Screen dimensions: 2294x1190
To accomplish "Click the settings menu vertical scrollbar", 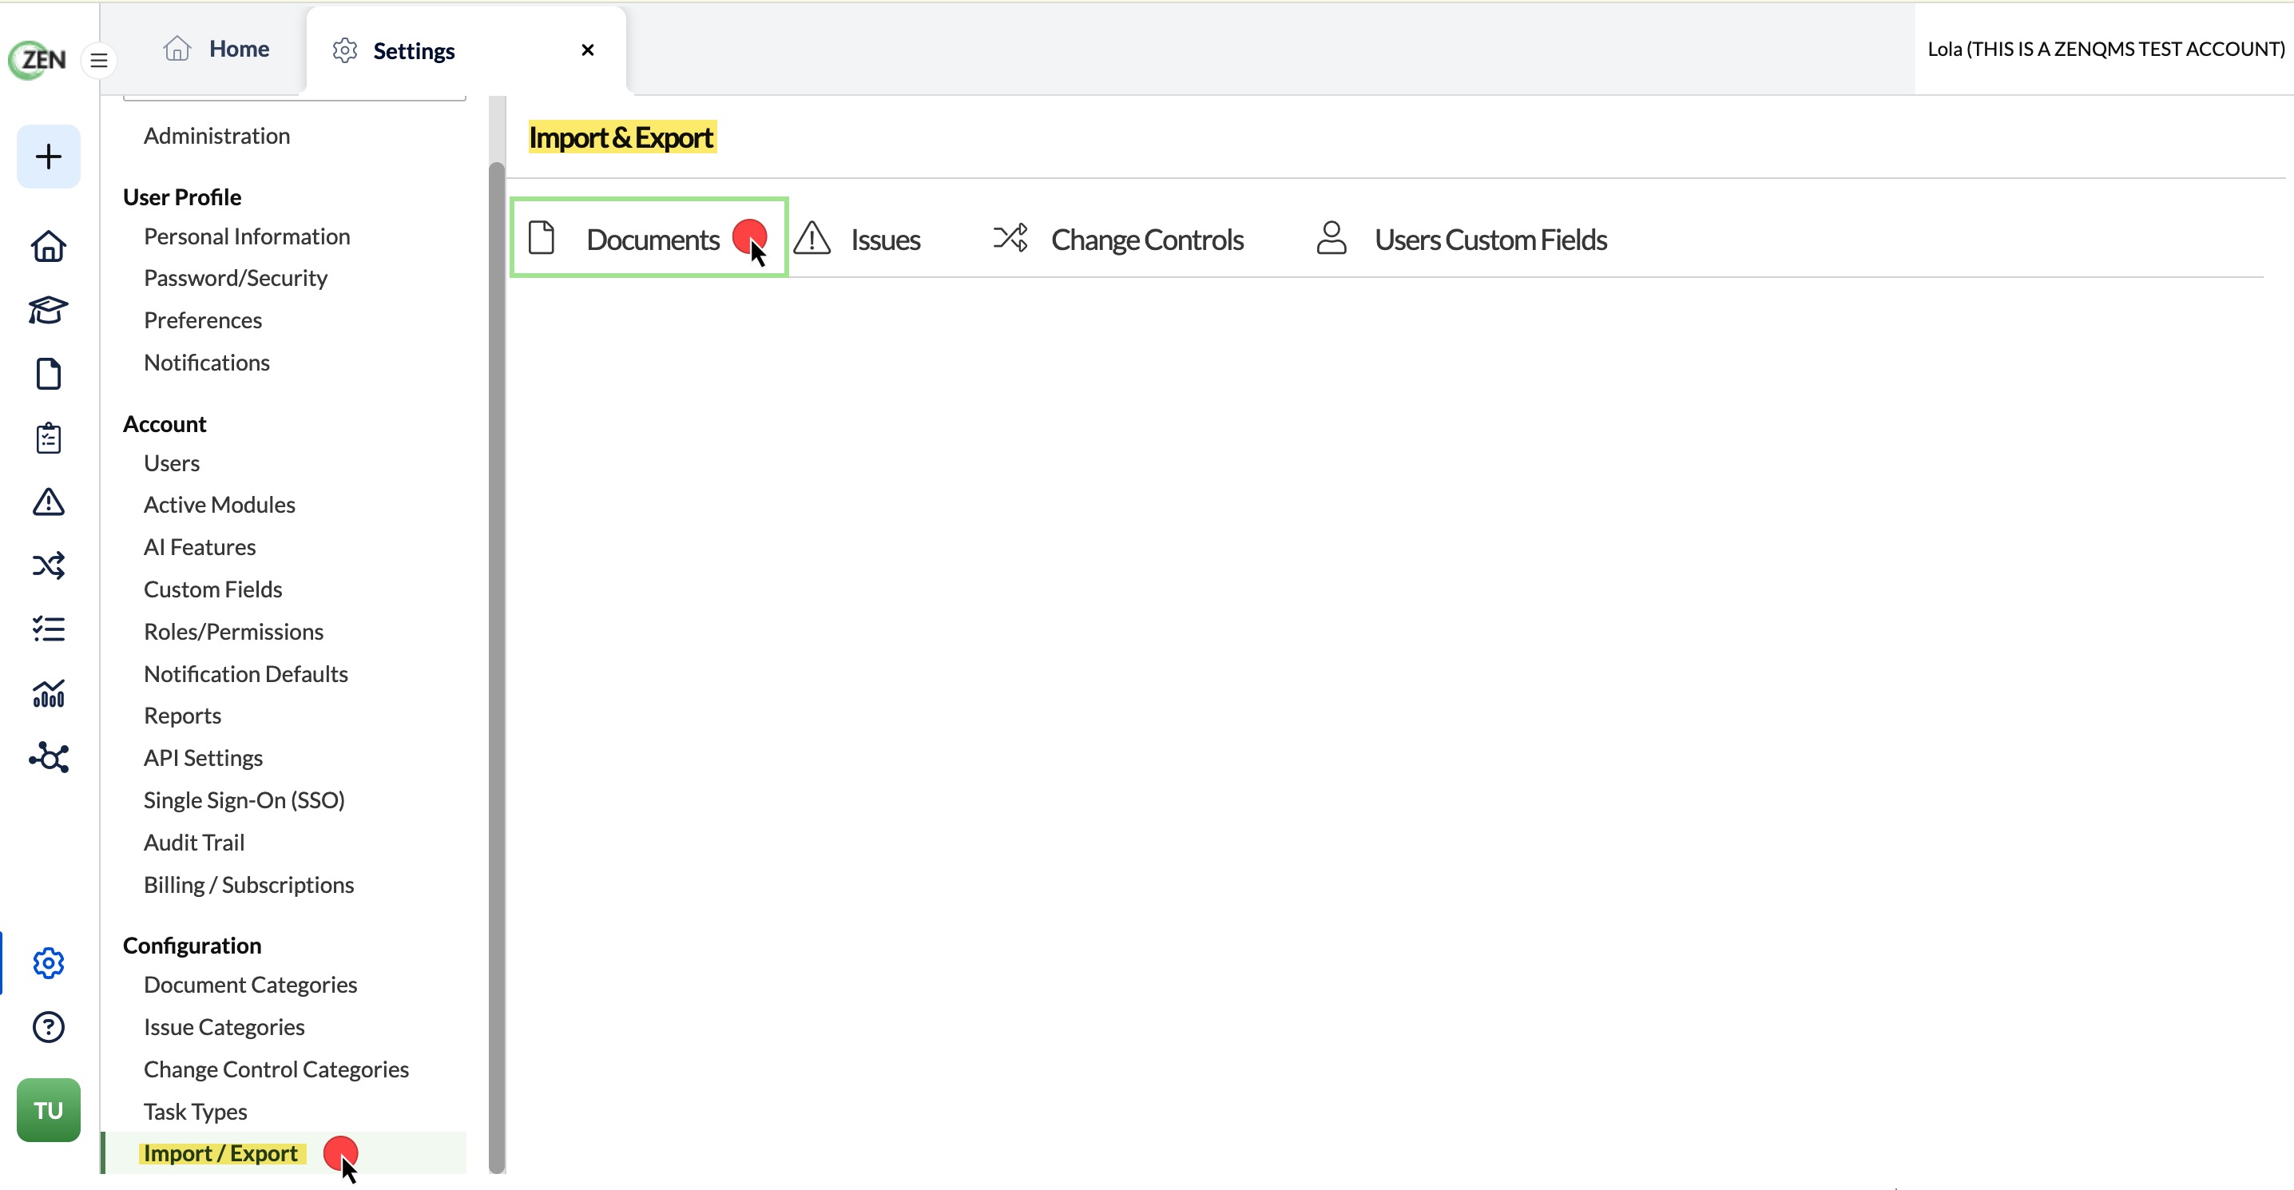I will tap(497, 667).
